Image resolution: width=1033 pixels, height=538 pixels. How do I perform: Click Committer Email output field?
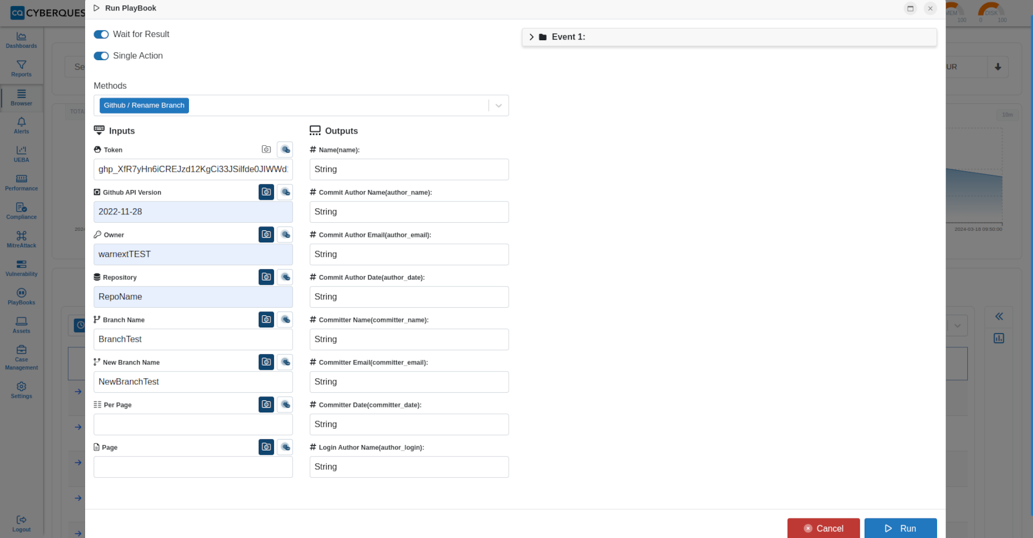409,382
